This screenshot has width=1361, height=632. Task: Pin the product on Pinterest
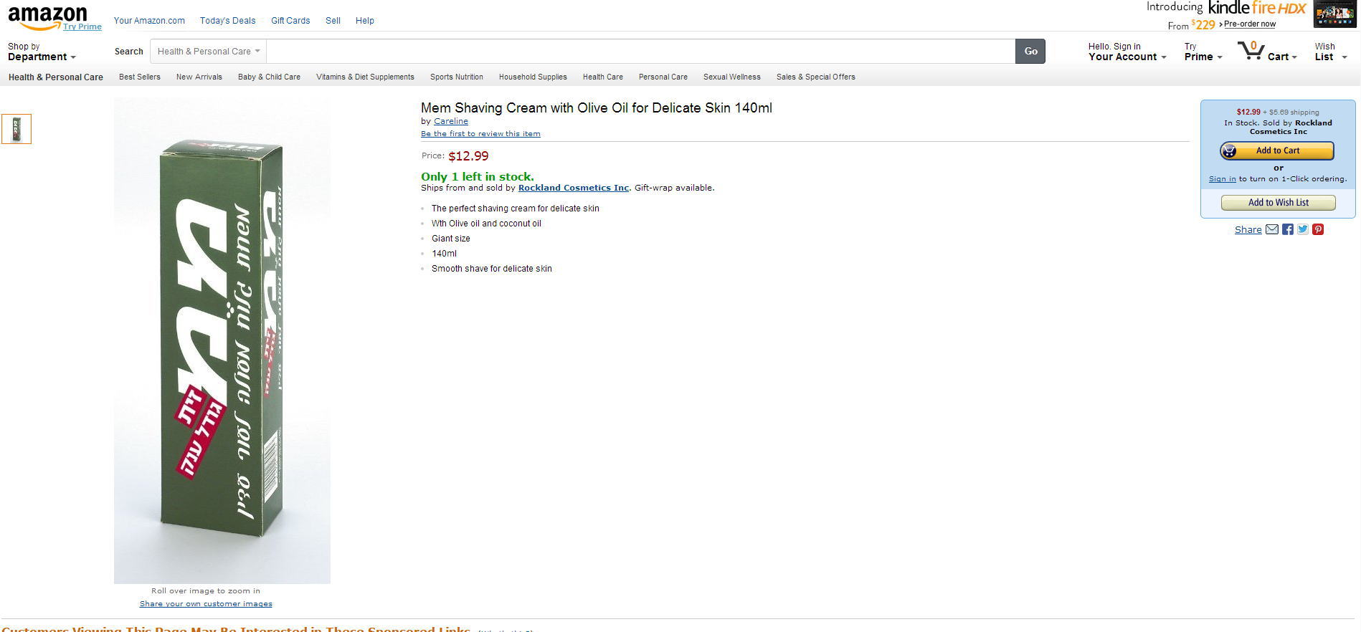coord(1318,229)
